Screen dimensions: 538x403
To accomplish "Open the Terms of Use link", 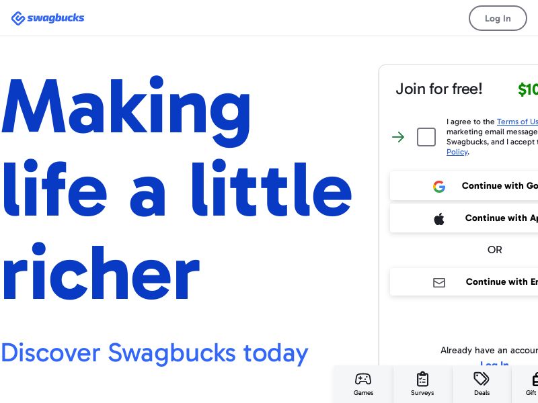I will [517, 122].
